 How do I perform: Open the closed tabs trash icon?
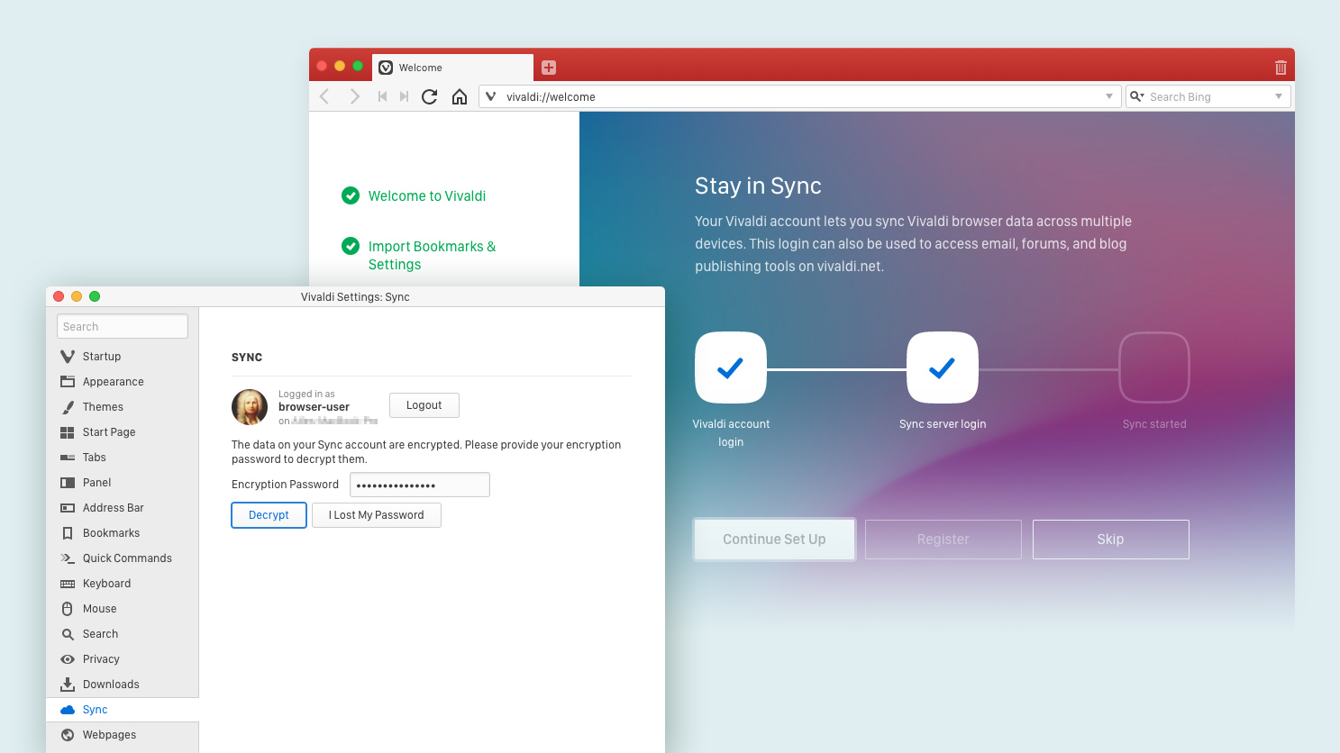click(1281, 68)
